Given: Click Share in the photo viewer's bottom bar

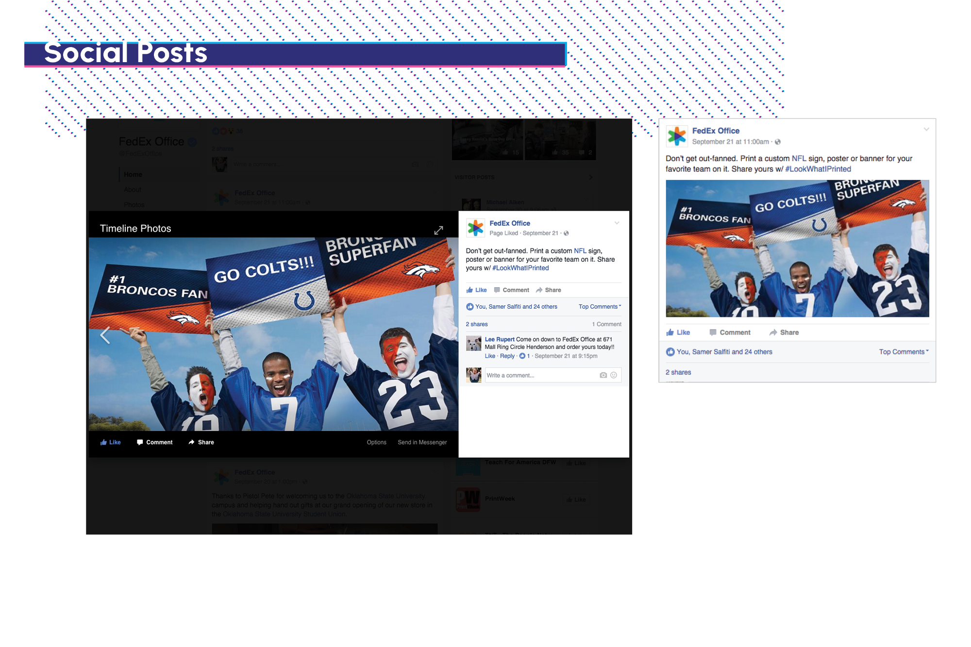Looking at the screenshot, I should [x=201, y=442].
